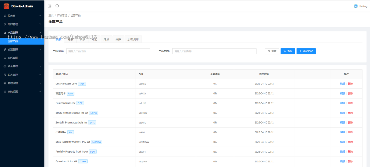This screenshot has height=167, width=370.
Task: Expand the 仪表盘 chevron arrow
Action: click(40, 16)
